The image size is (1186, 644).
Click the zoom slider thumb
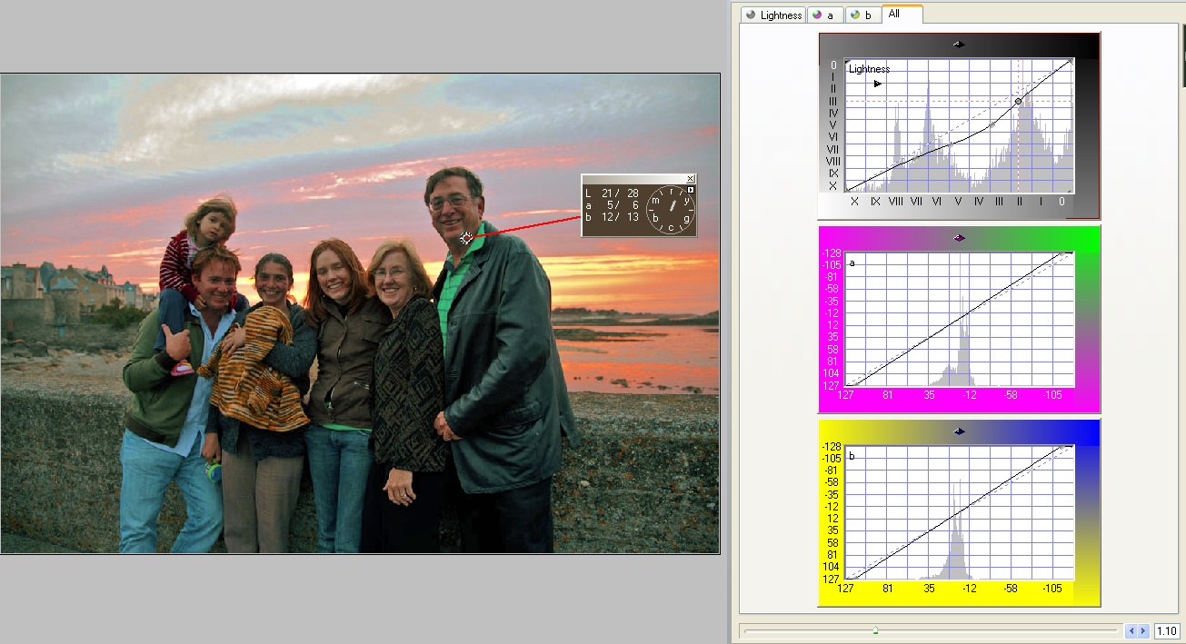pos(875,630)
